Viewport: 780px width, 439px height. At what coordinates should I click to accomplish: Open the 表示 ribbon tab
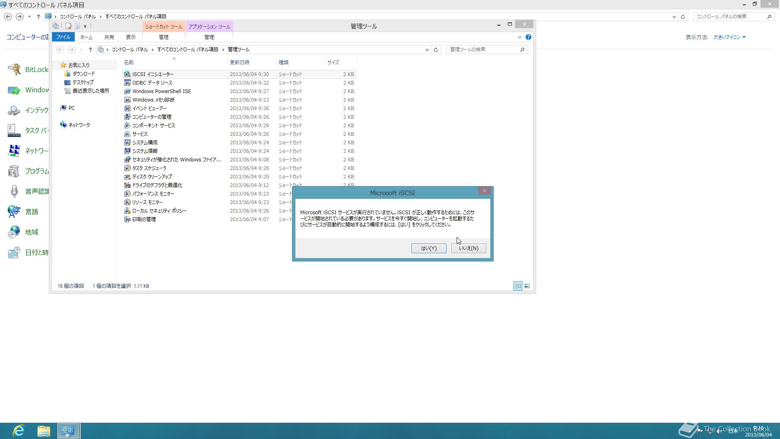pos(130,37)
